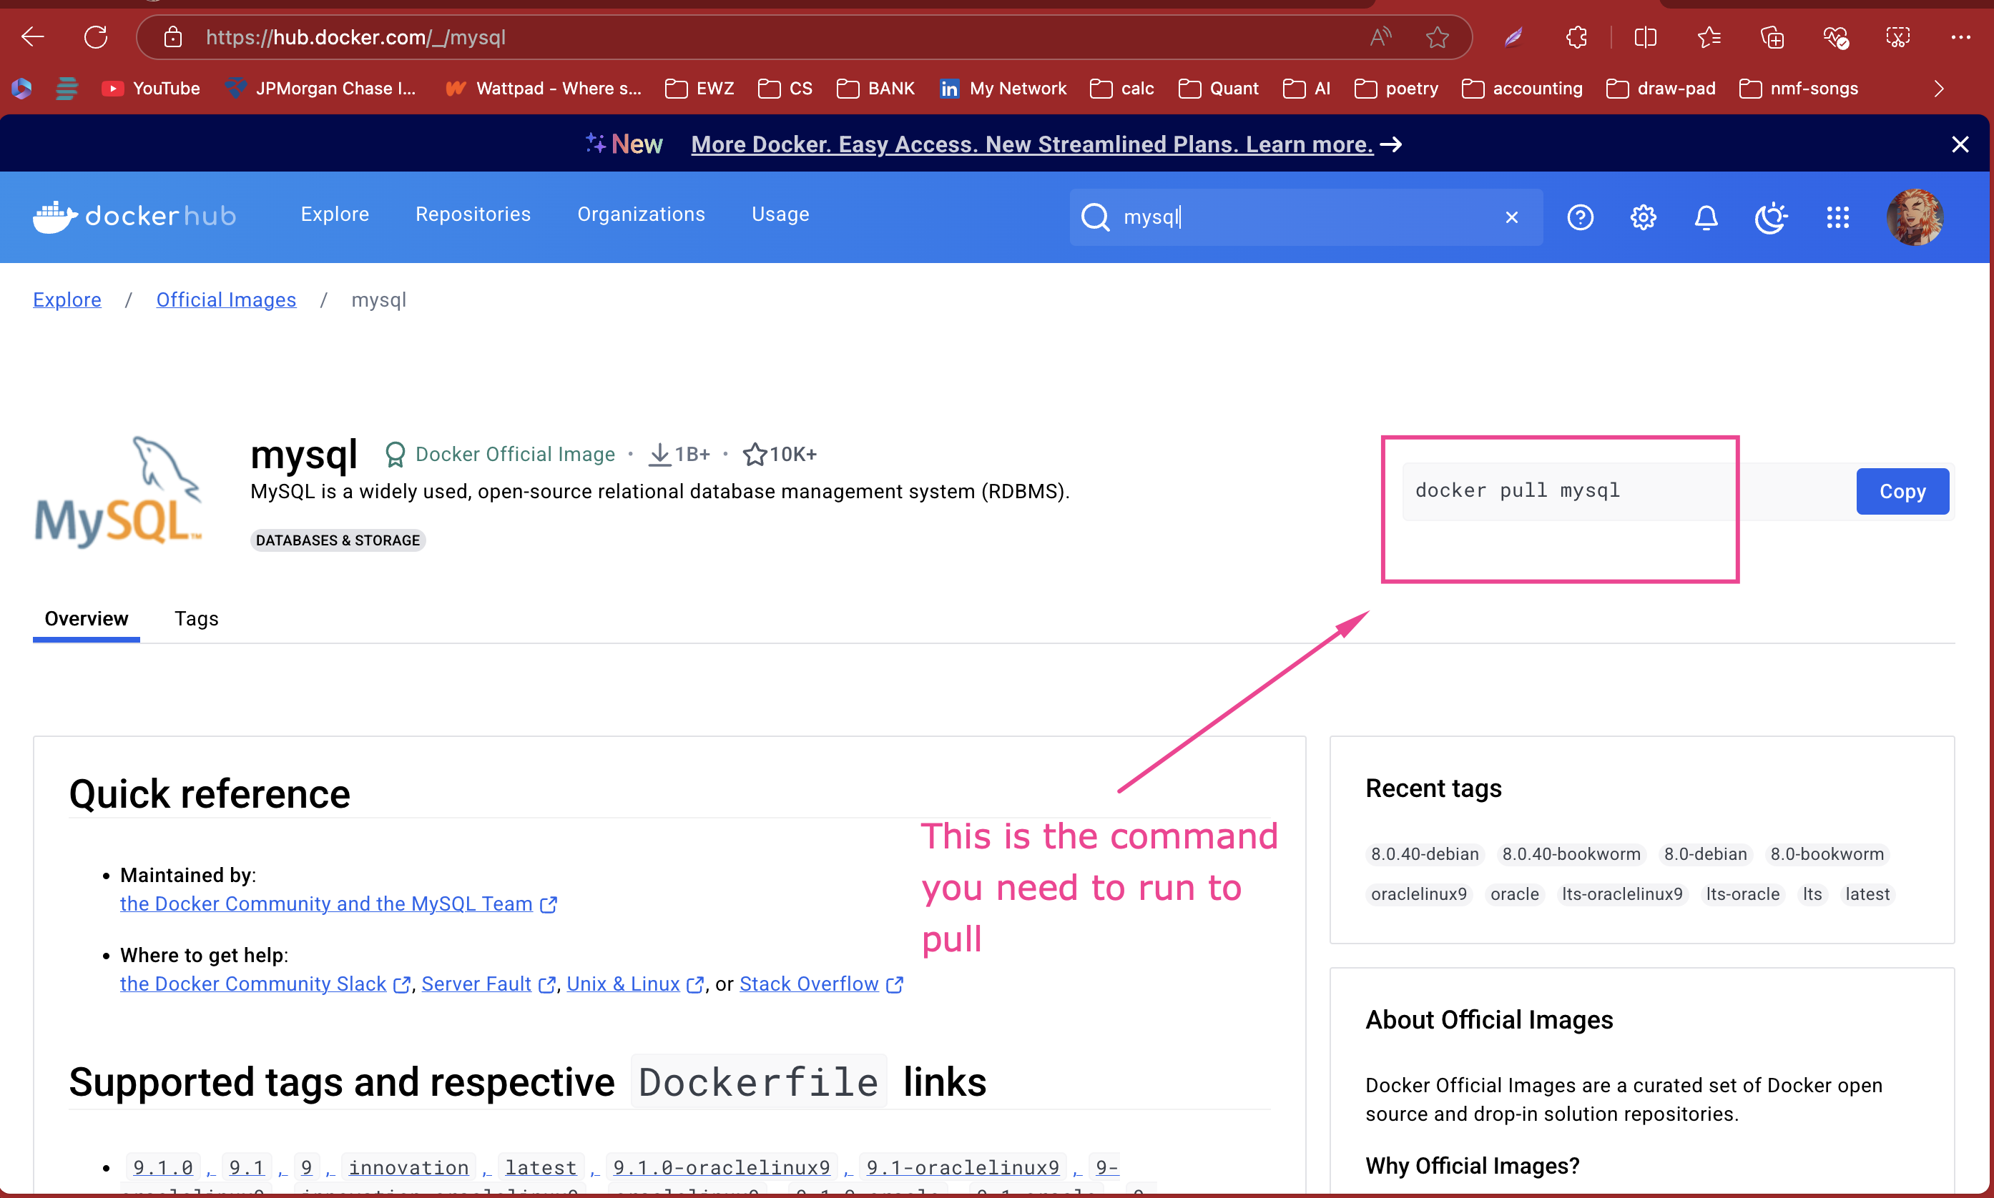Open the YouTube bookmark
The width and height of the screenshot is (1994, 1198).
150,88
